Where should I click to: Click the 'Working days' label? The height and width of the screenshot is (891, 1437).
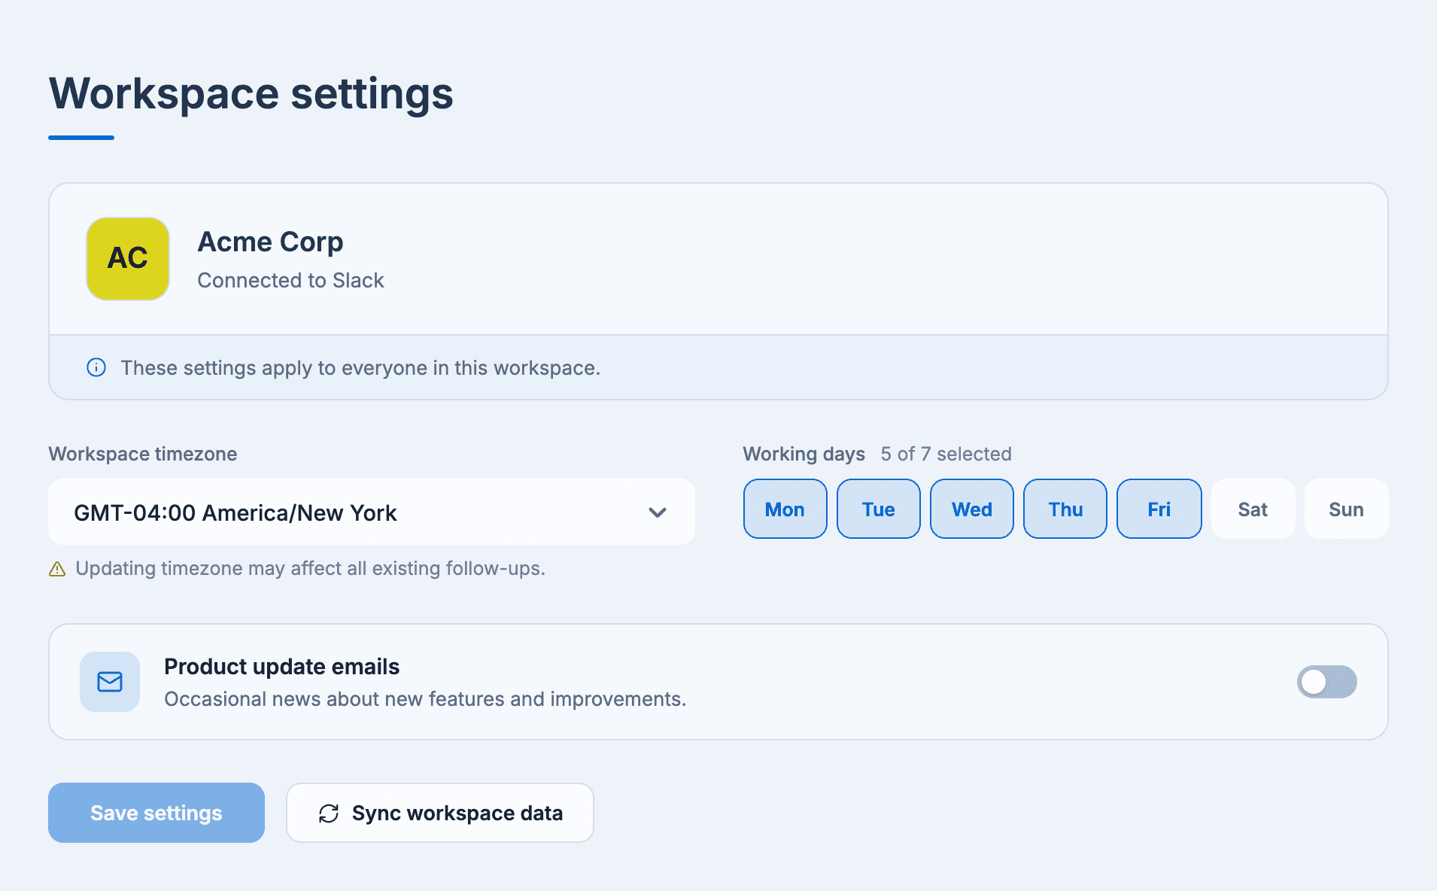[804, 454]
